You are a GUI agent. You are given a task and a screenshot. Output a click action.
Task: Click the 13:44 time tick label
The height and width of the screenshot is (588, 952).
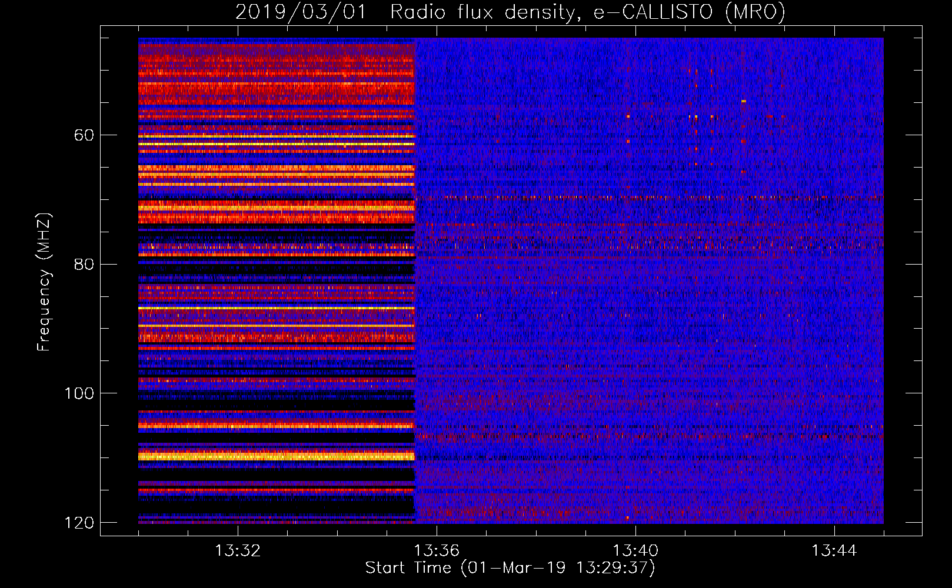[x=834, y=551]
